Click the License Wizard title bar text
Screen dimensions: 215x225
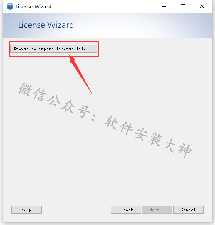point(33,7)
